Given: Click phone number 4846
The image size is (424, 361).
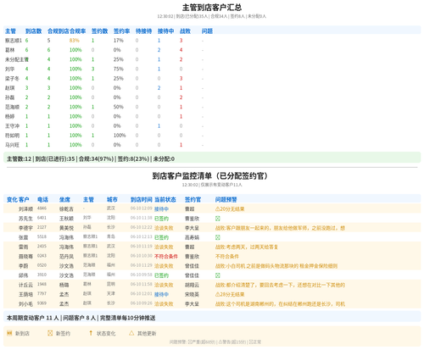Looking at the screenshot, I should (x=42, y=208).
